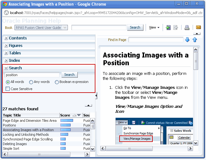Click the help content vertical scrollbar thumb

pyautogui.click(x=195, y=61)
